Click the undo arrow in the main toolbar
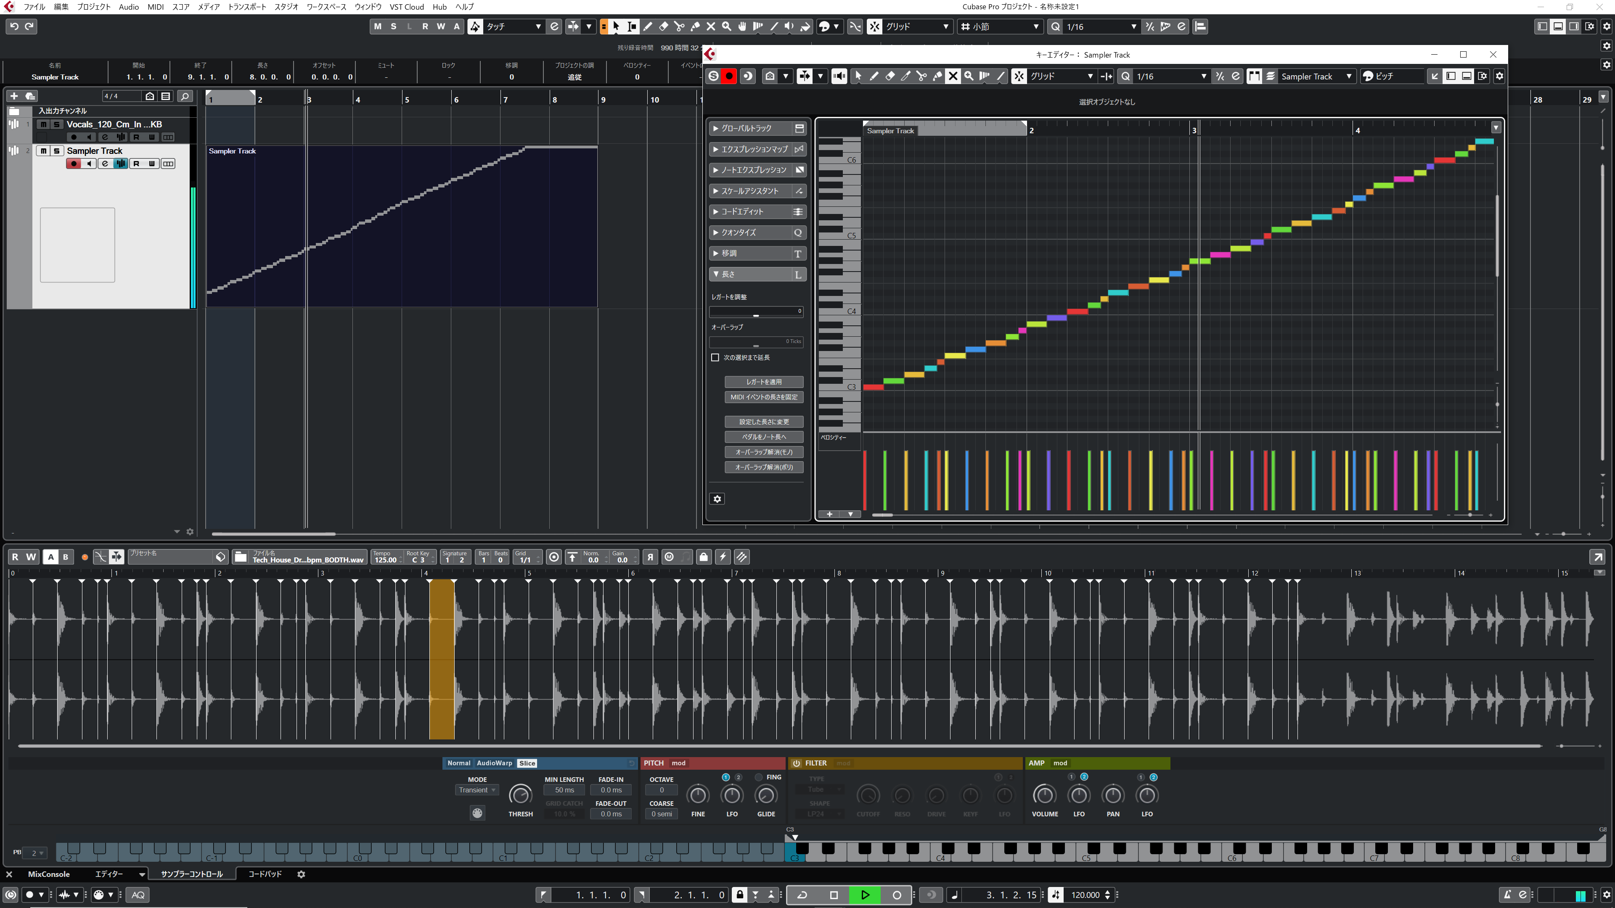This screenshot has height=908, width=1615. point(14,26)
